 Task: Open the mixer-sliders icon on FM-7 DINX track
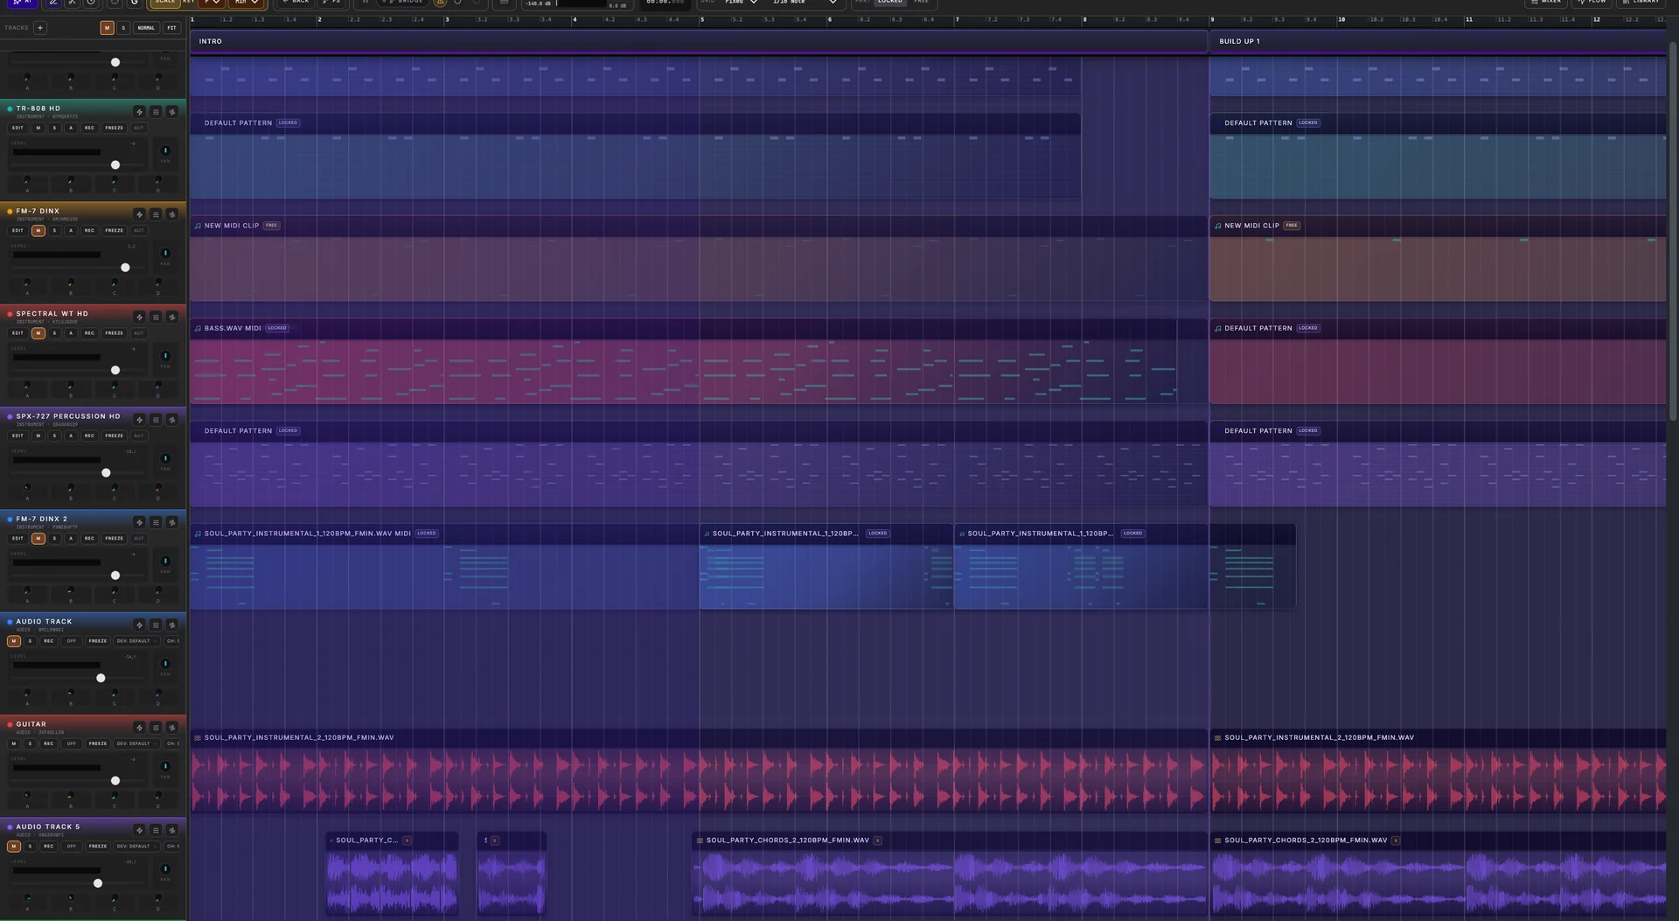156,214
